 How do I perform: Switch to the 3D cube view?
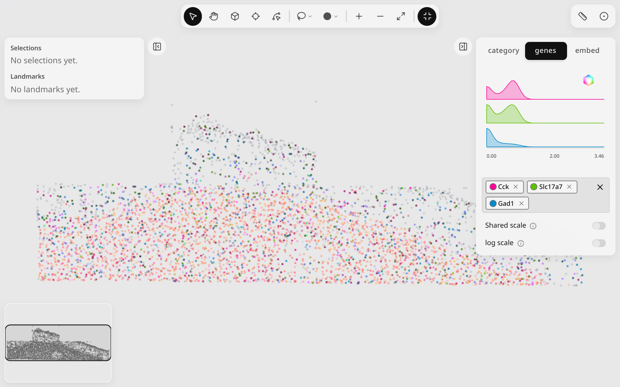(x=235, y=16)
